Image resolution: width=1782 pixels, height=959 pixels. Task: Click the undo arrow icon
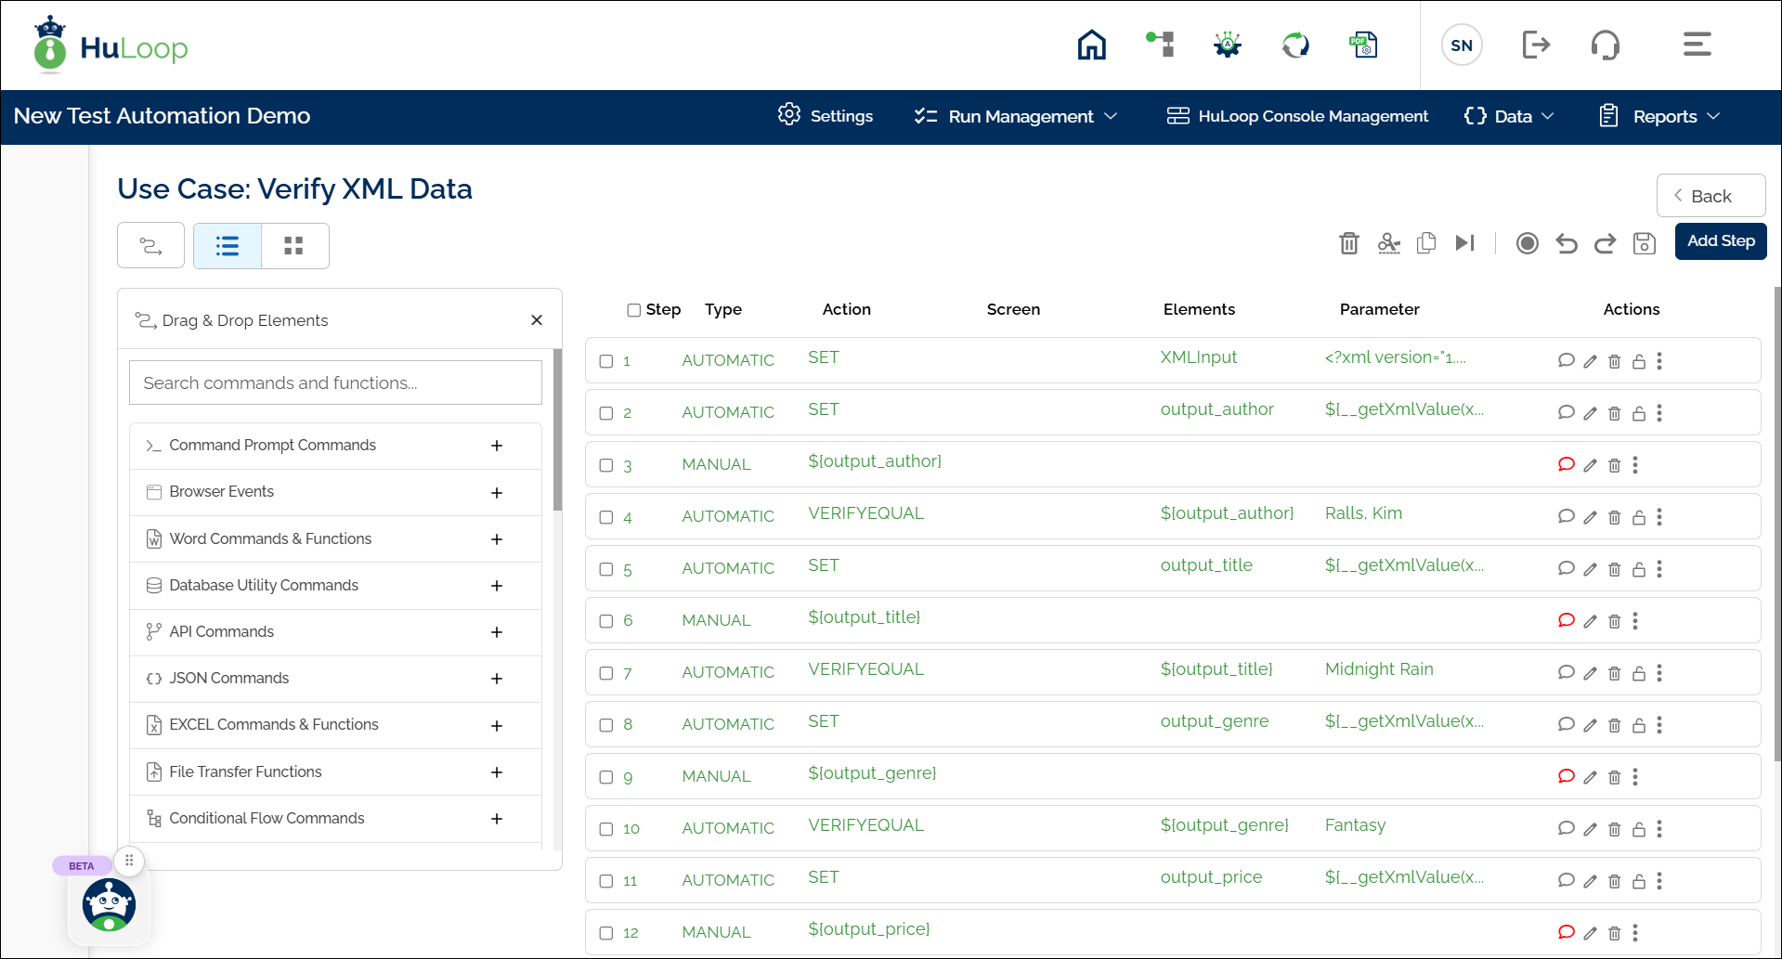pos(1567,243)
